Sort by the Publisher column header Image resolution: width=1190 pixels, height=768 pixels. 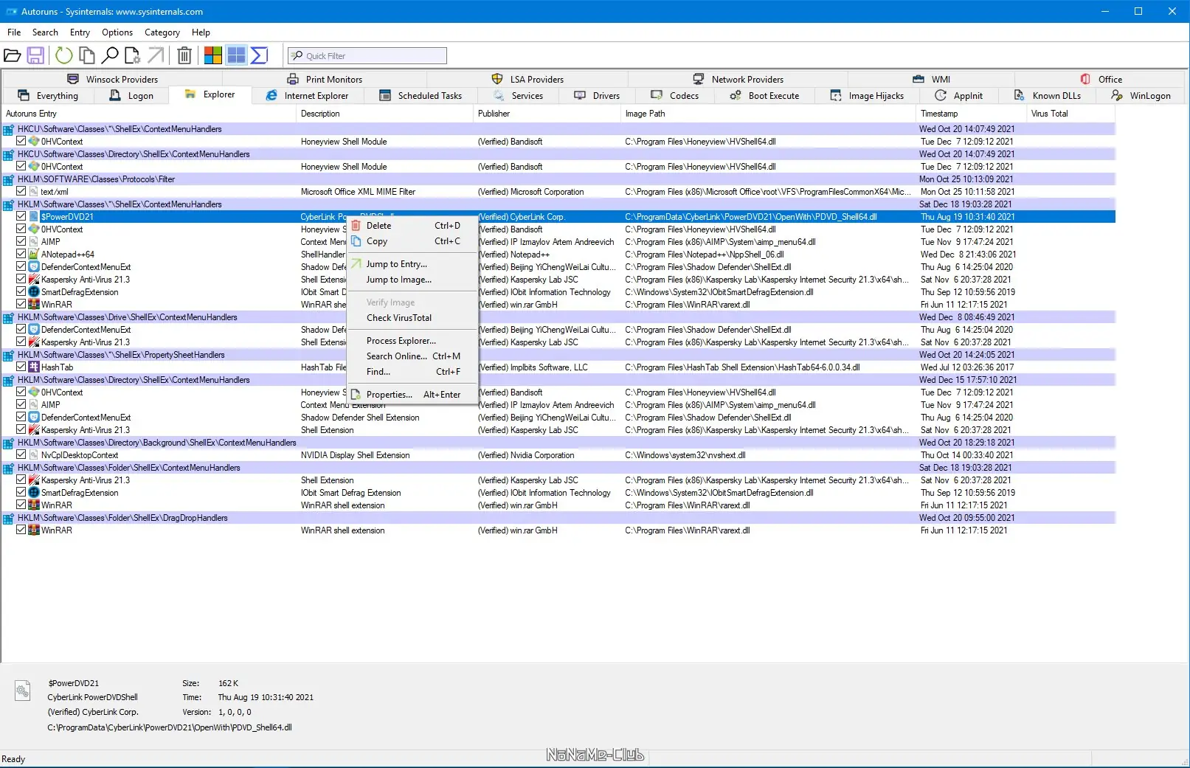pos(547,114)
